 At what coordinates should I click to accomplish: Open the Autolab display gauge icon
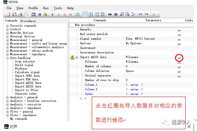[78, 15]
